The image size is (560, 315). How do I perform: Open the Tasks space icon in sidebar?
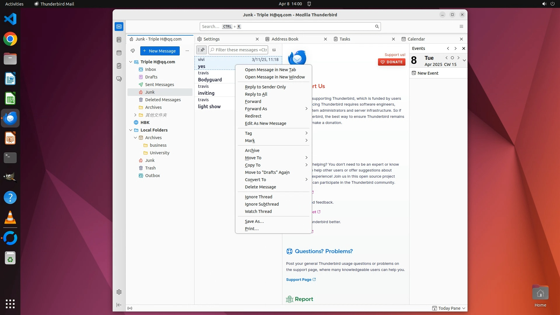(119, 66)
